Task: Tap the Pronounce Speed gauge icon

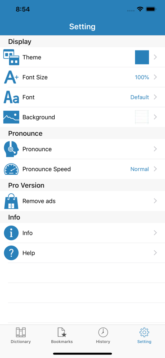Action: pyautogui.click(x=11, y=169)
